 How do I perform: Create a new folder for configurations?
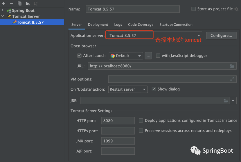28,3
